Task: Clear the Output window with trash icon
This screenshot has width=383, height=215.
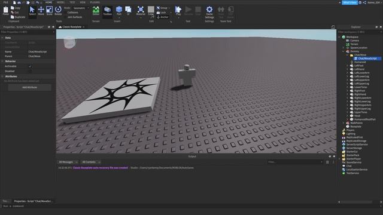Action: coord(327,162)
